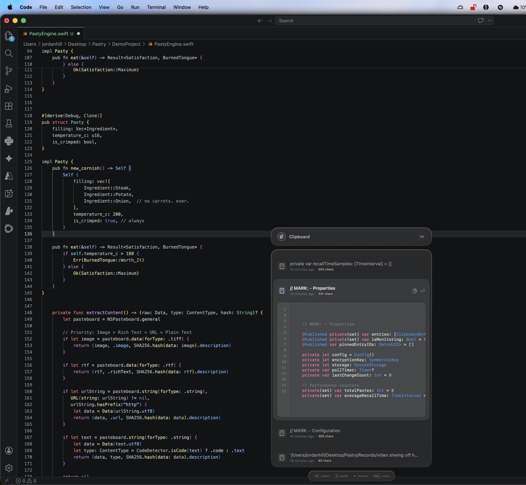This screenshot has height=485, width=526.
Task: Copy the MARK Properties clipboard entry
Action: 414,291
